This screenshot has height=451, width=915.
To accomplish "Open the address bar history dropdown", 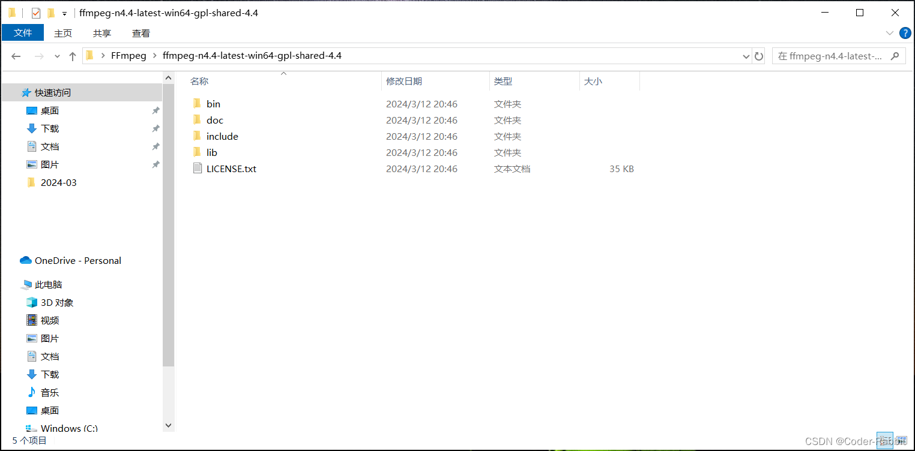I will point(745,55).
